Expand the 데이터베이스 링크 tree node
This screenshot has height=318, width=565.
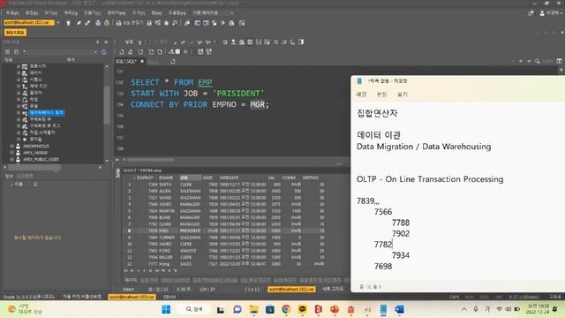pos(19,113)
